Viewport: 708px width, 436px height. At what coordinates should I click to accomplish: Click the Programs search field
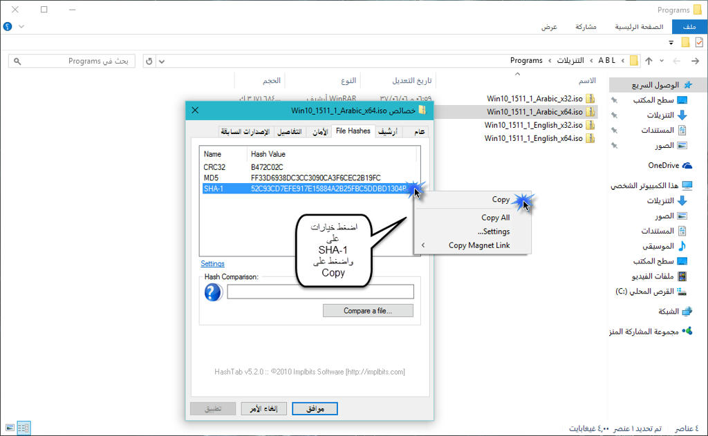(71, 61)
